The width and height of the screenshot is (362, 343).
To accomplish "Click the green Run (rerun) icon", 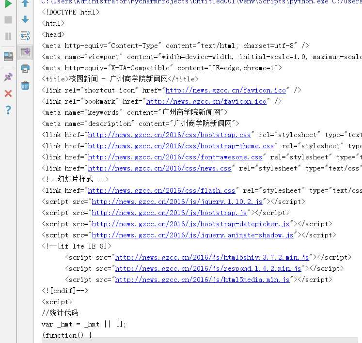I will pyautogui.click(x=8, y=3).
